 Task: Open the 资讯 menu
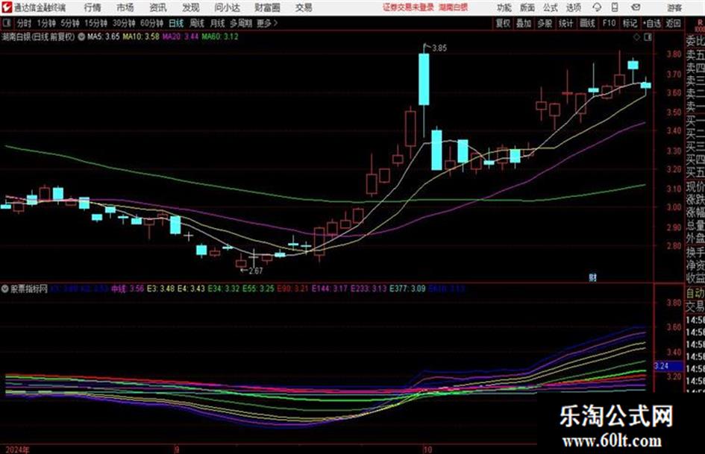(x=158, y=7)
